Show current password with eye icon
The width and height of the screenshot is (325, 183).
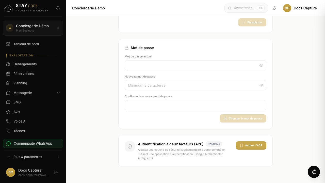261,65
